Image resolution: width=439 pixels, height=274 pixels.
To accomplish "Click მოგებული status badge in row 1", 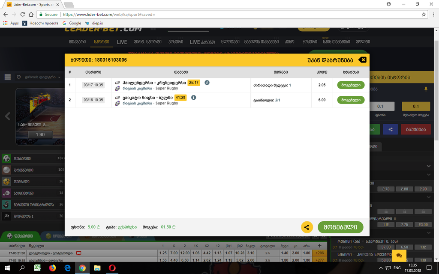I will (x=351, y=85).
